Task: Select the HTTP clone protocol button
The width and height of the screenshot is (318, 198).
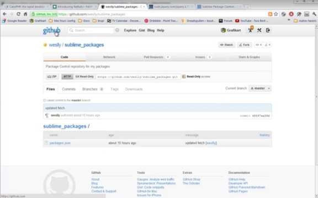Action: (x=67, y=76)
